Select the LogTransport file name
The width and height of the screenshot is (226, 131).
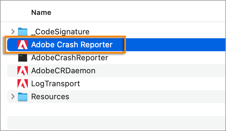[55, 84]
